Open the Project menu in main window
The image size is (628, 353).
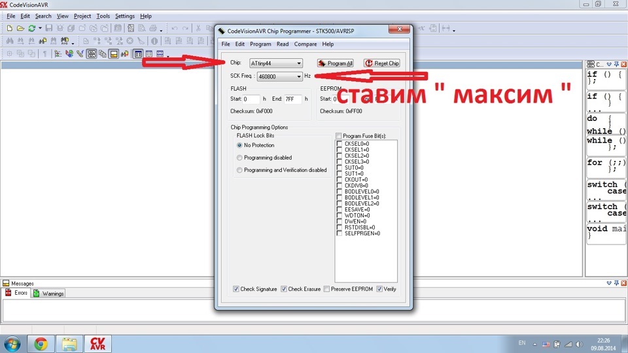tap(82, 16)
